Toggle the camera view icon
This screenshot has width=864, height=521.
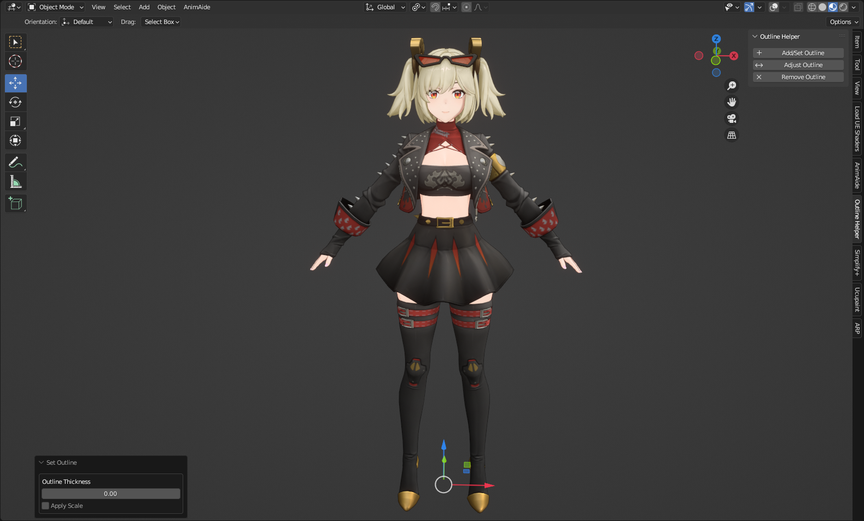pos(732,119)
